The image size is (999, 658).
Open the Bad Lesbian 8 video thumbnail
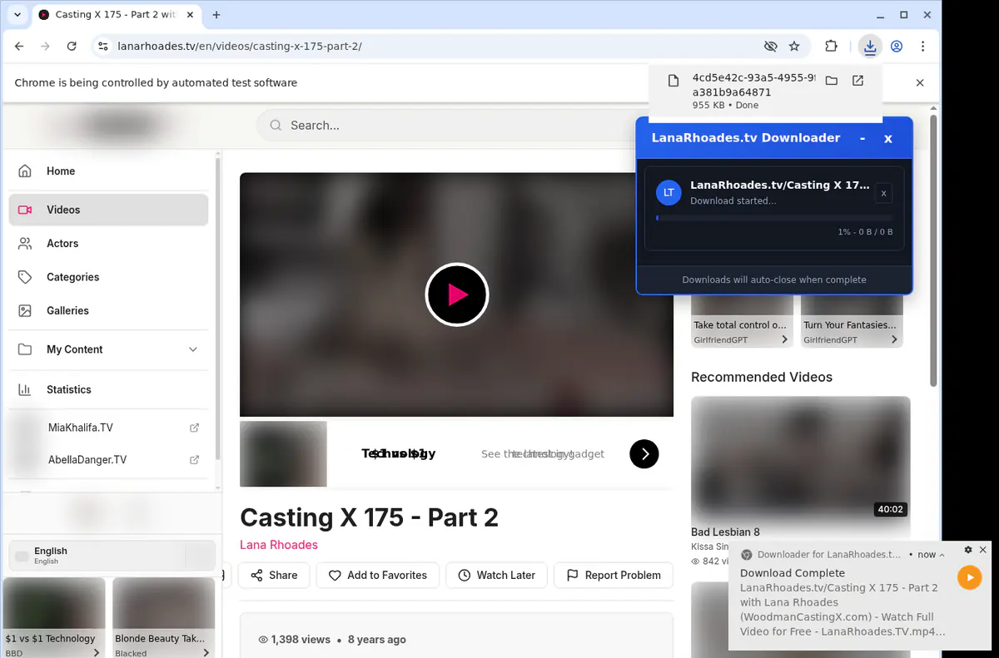tap(801, 458)
